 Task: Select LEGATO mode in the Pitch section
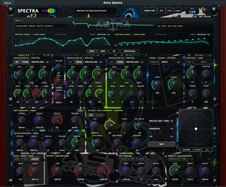(35, 159)
